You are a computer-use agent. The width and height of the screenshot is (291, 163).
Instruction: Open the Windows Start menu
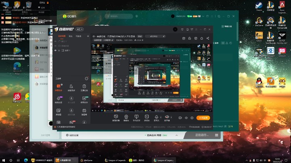click(3, 160)
